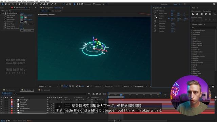The image size is (217, 122).
Task: Hide the Scan Lines layer
Action: 1,104
